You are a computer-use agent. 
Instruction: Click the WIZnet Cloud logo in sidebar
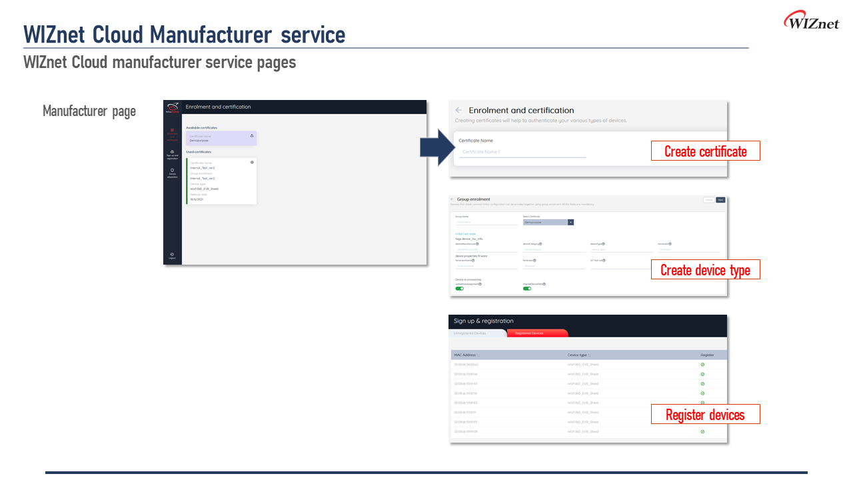[173, 107]
